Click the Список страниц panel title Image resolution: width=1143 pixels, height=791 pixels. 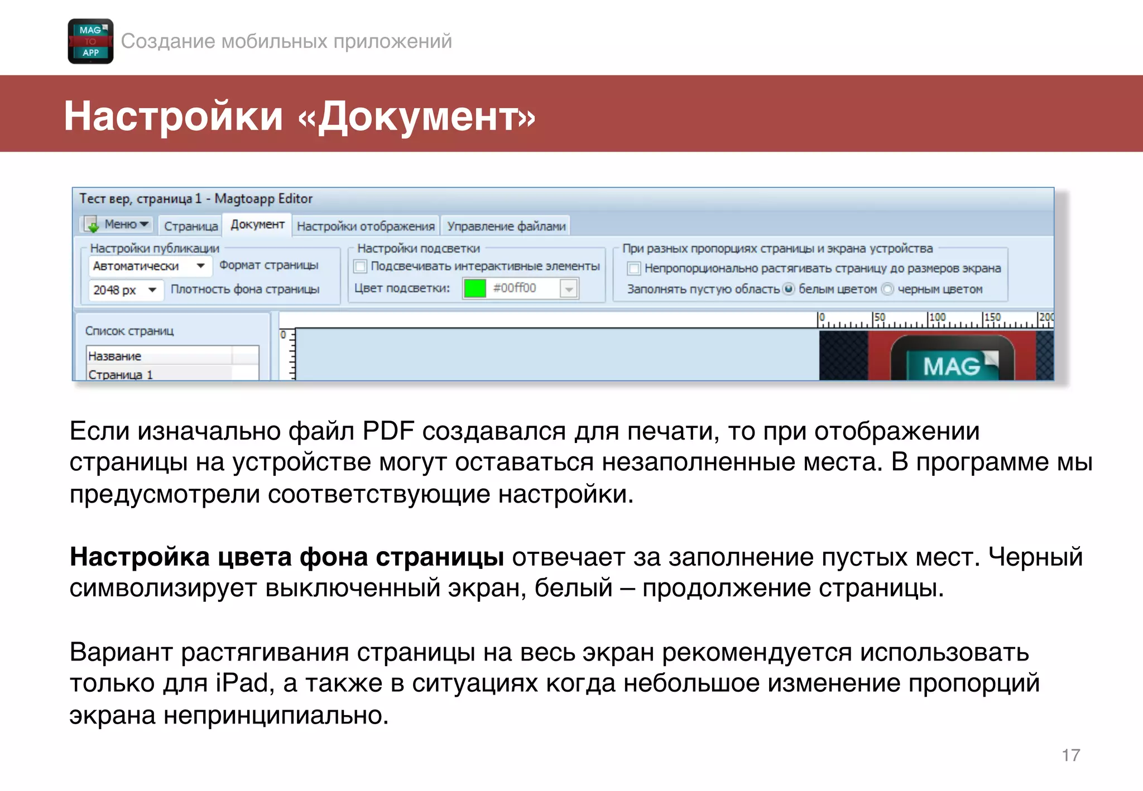click(x=129, y=331)
